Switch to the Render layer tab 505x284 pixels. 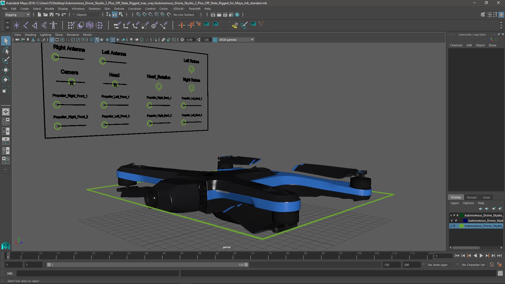(x=472, y=197)
